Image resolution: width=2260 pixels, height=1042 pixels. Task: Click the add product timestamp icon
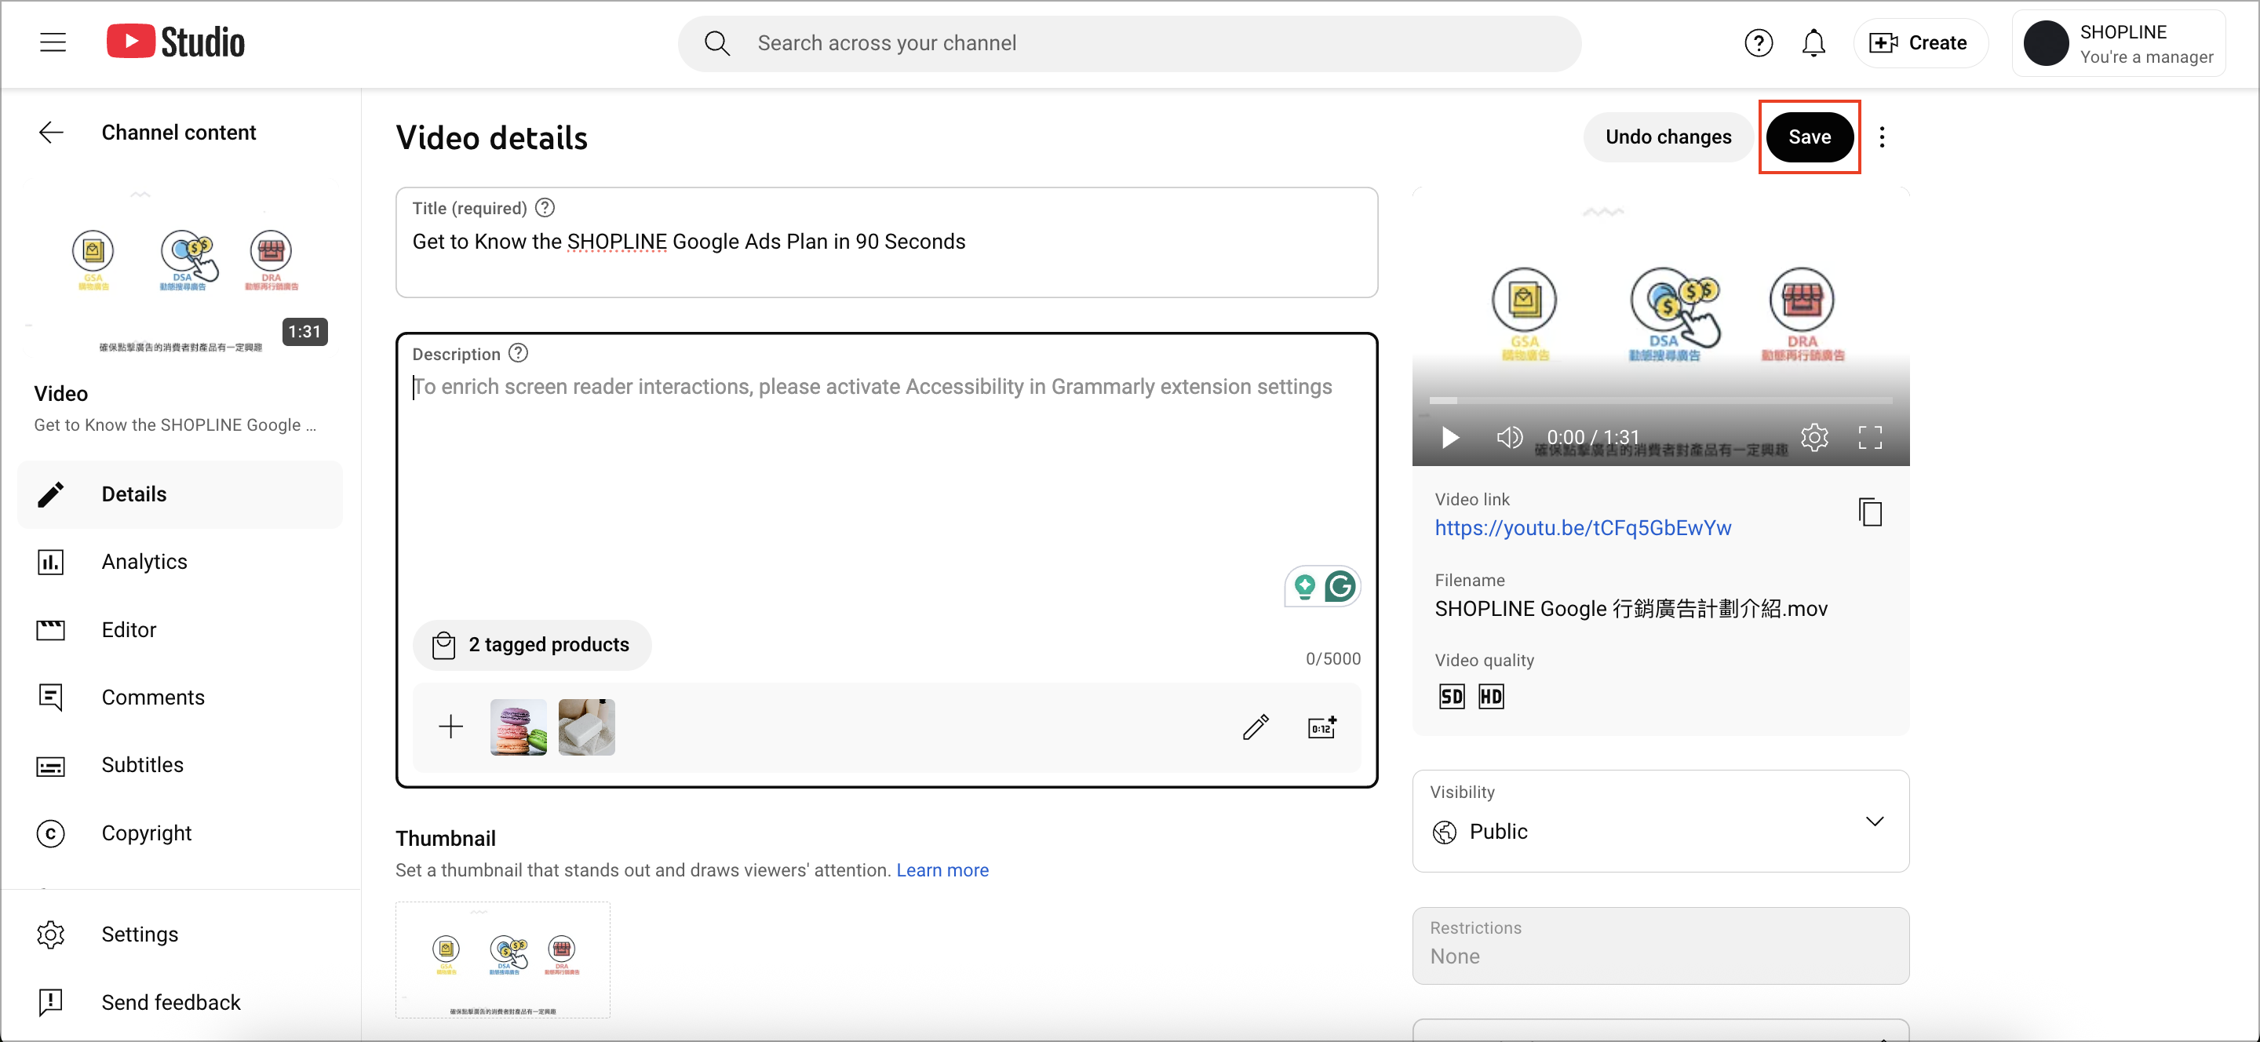pos(1322,727)
